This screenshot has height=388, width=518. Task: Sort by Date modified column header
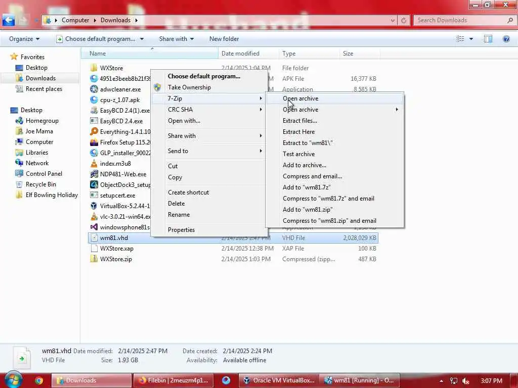(248, 54)
